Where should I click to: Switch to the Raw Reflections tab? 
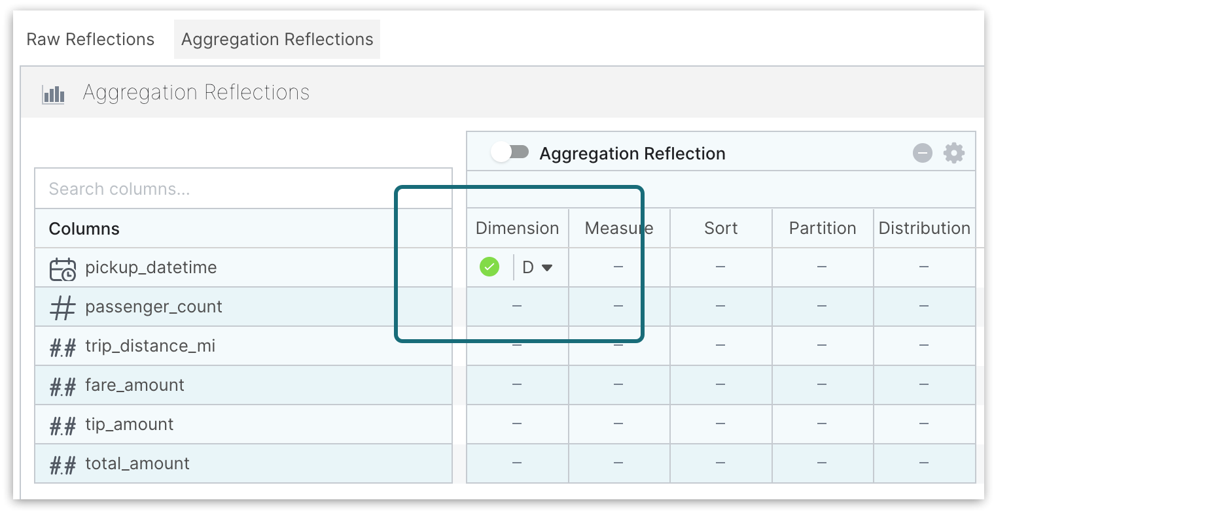[x=90, y=39]
